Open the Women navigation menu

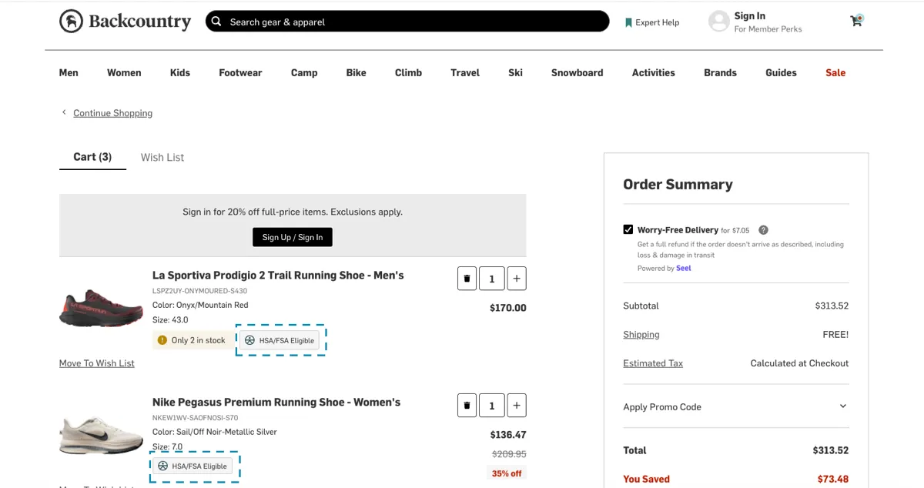pos(124,72)
